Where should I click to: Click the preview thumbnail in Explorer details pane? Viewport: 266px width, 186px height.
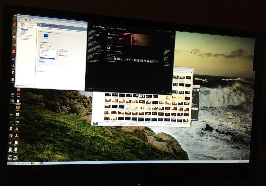coord(95,123)
